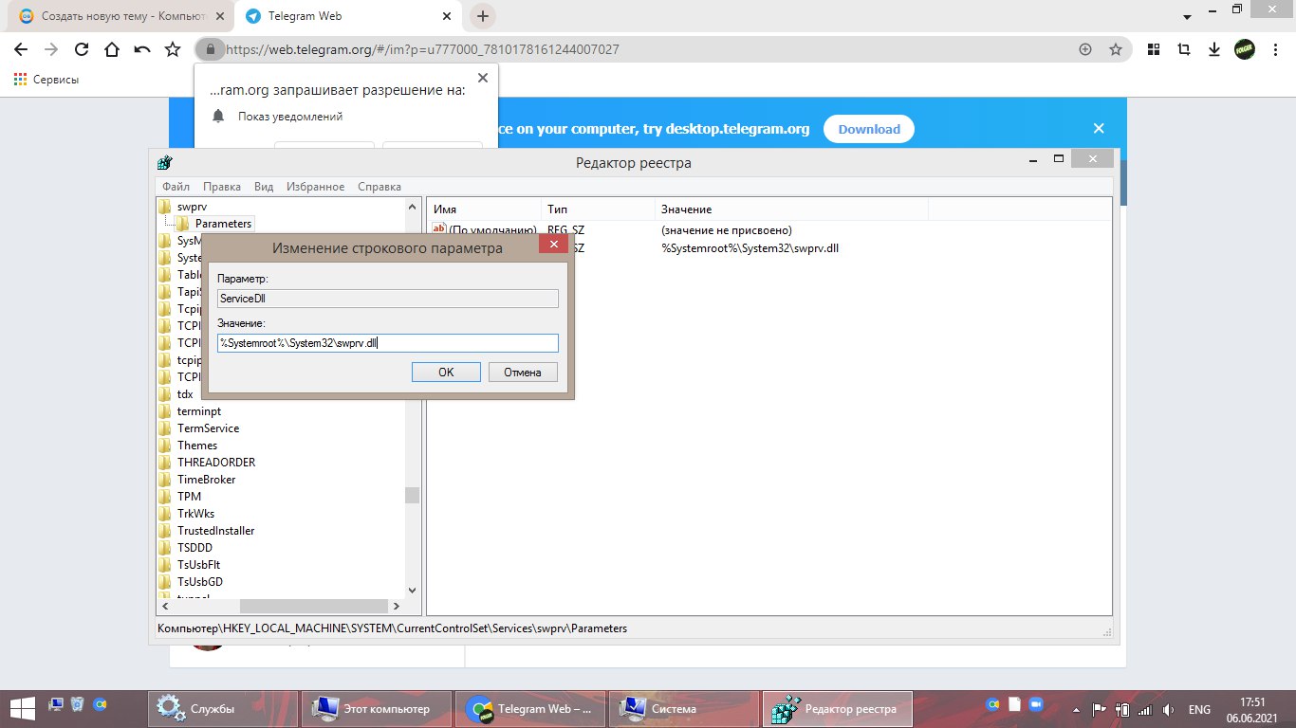Click the star icon beside the home button

point(173,49)
